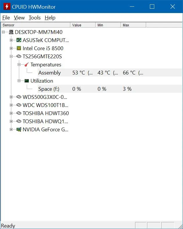Minimize the HWMonitor window
The width and height of the screenshot is (183, 229).
coord(132,7)
